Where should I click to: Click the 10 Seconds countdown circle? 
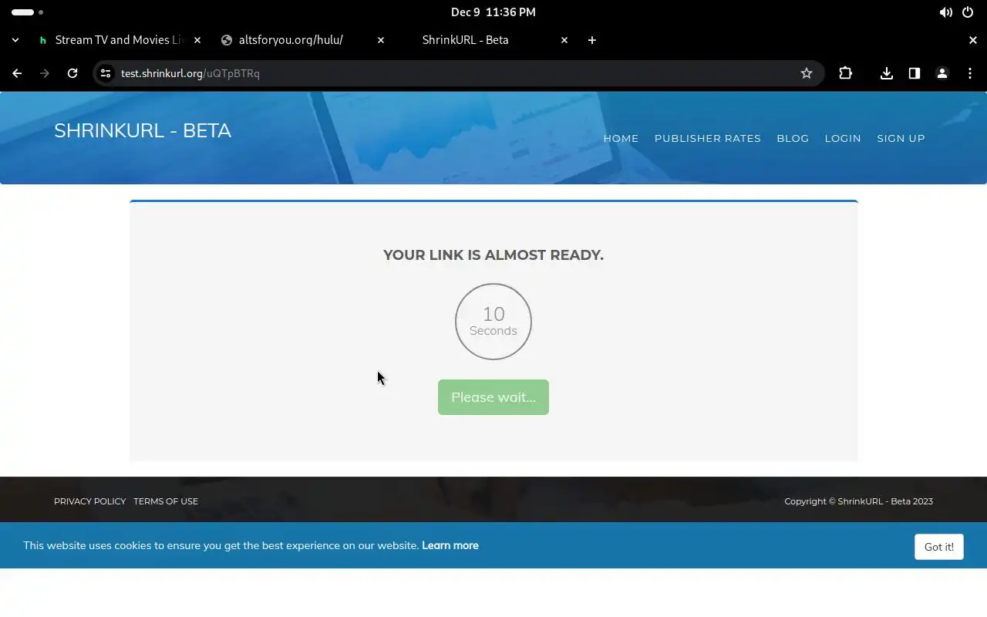point(493,322)
